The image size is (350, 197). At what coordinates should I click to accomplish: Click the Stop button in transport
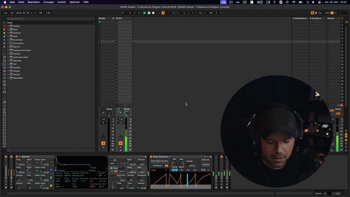point(149,13)
